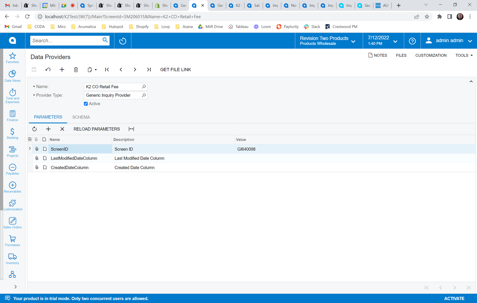Image resolution: width=477 pixels, height=303 pixels.
Task: Undo unsaved changes with the revert arrow
Action: (x=48, y=69)
